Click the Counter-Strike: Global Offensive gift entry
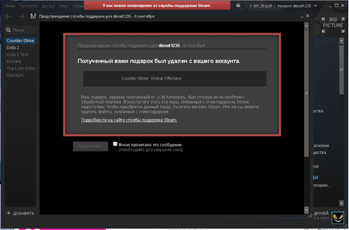Screen dimensions: 349x230 [174, 78]
